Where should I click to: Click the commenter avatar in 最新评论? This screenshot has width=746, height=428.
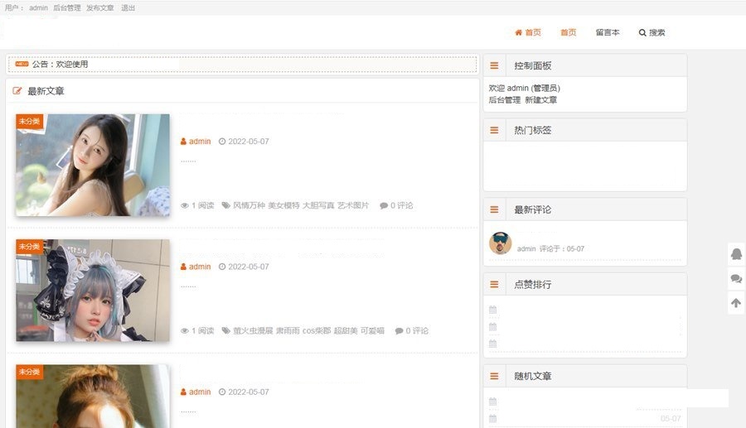tap(501, 243)
